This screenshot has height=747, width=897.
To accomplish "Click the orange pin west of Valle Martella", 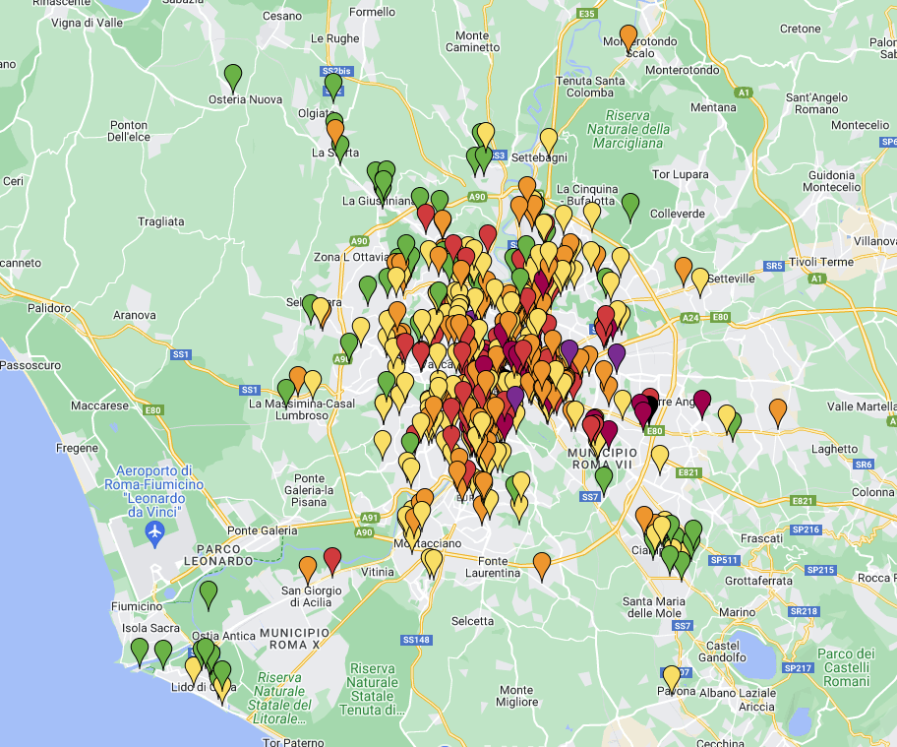I will (778, 410).
